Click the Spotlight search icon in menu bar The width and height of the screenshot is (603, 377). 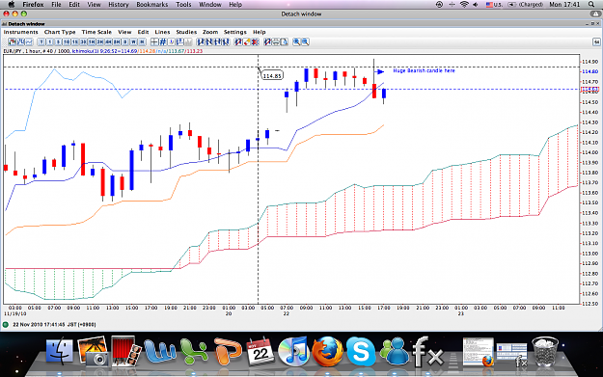coord(591,4)
